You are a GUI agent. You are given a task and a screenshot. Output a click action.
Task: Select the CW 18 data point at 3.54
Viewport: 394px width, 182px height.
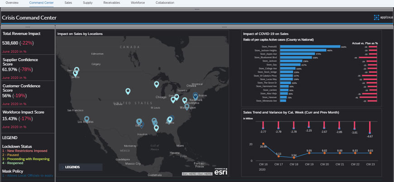(x=294, y=158)
